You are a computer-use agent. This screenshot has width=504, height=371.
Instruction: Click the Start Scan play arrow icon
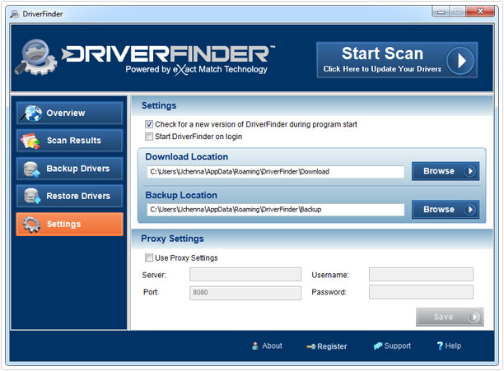click(460, 60)
